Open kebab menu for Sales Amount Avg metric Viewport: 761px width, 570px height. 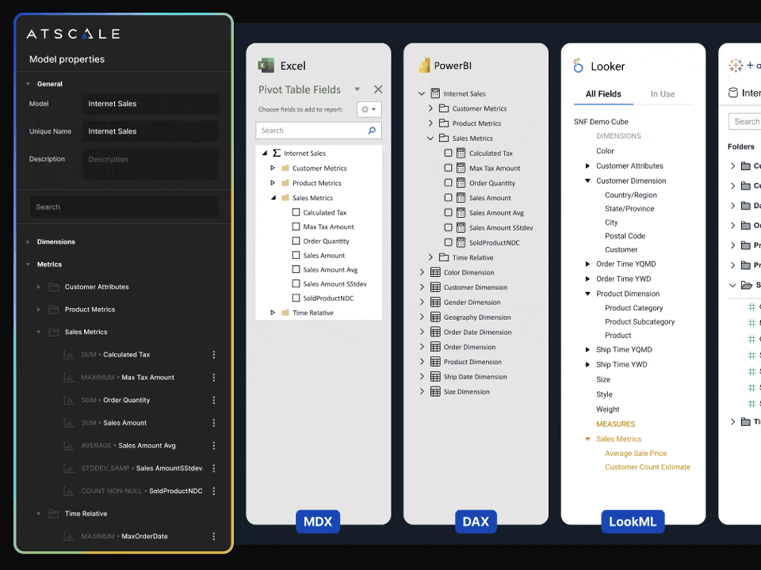[x=213, y=446]
